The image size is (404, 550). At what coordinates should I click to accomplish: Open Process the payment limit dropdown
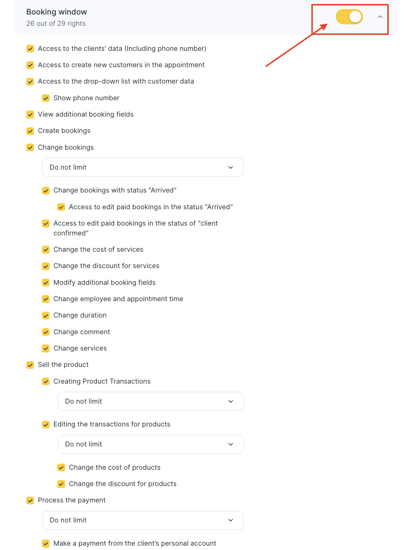[x=143, y=520]
